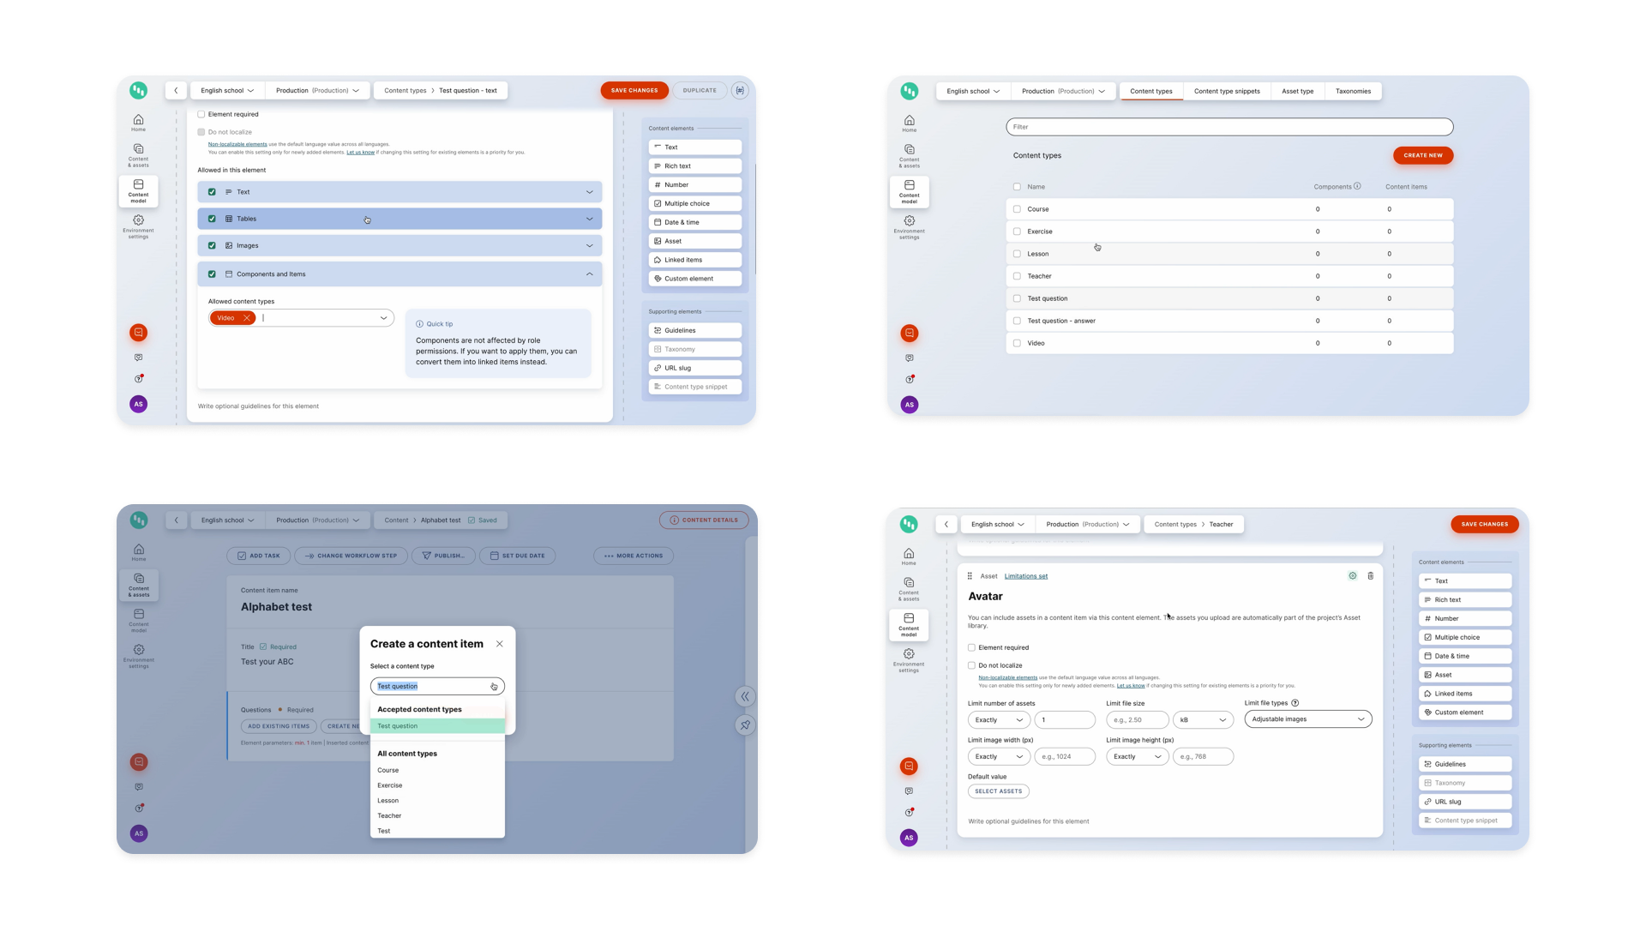The height and width of the screenshot is (926, 1646).
Task: Open the kB file size unit dropdown
Action: pos(1202,720)
